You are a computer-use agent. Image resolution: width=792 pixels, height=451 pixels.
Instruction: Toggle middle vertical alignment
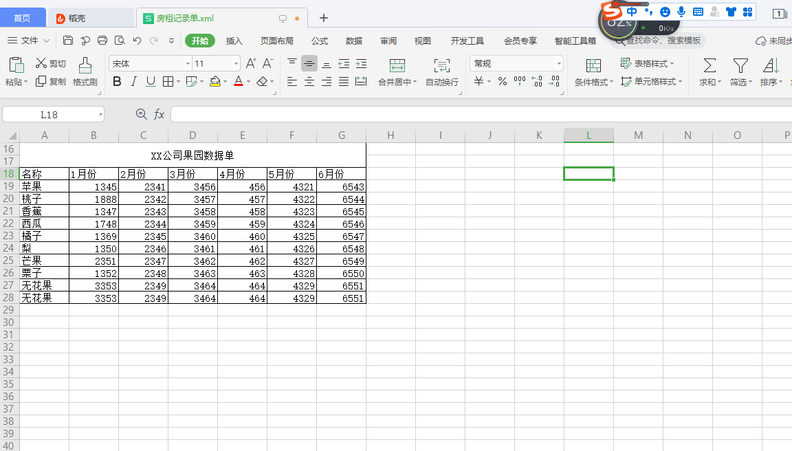point(309,63)
